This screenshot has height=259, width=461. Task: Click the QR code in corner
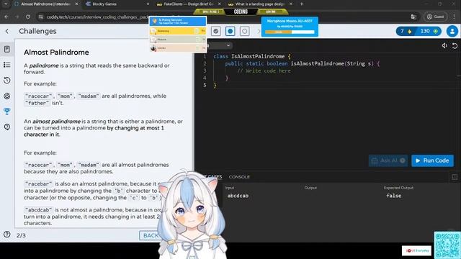pyautogui.click(x=447, y=245)
